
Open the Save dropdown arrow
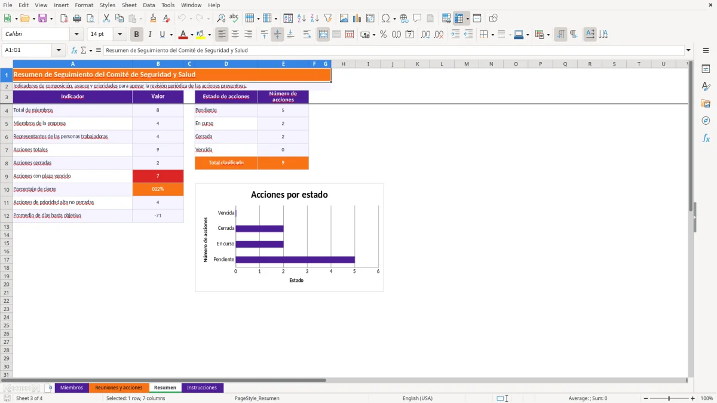pos(51,19)
